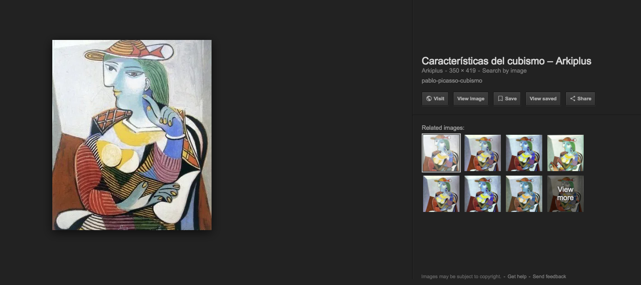Open the Get help link
Image resolution: width=641 pixels, height=285 pixels.
tap(517, 276)
